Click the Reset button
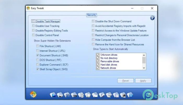Screen dimensions: 183x105 pos(125,81)
